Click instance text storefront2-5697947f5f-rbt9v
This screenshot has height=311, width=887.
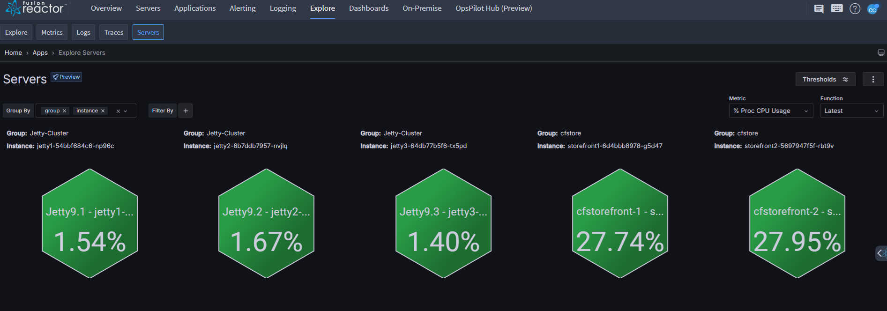[789, 146]
